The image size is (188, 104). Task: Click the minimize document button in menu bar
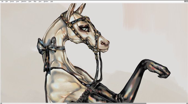pyautogui.click(x=185, y=1)
